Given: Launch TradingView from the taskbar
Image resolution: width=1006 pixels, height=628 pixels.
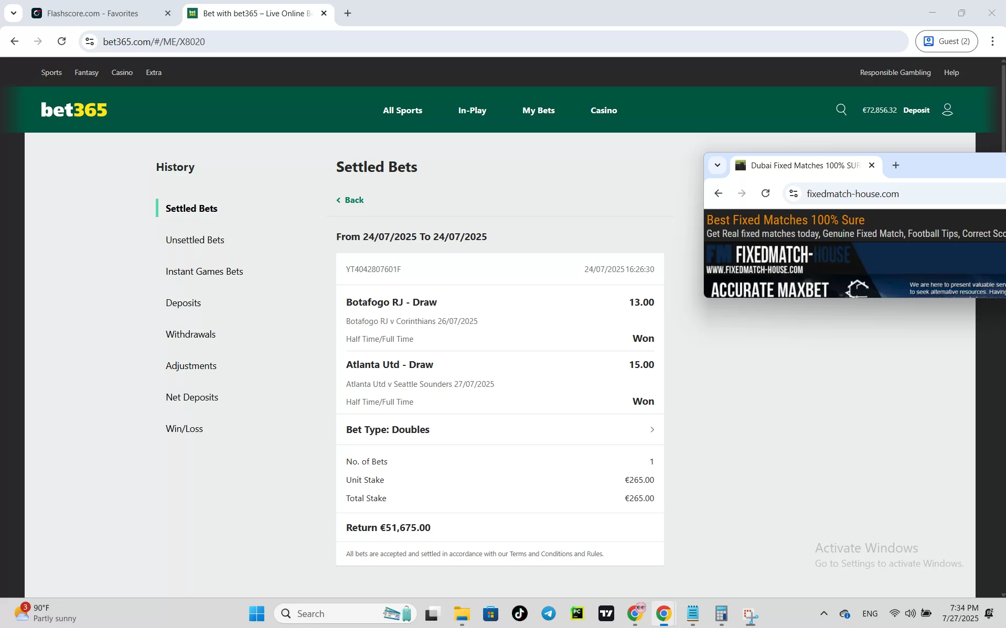Looking at the screenshot, I should 606,613.
